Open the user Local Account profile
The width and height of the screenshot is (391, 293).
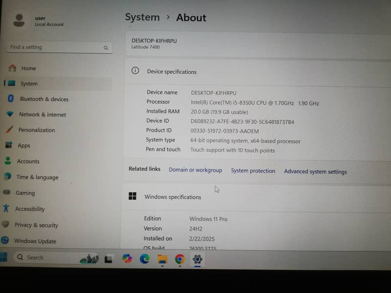tap(39, 21)
